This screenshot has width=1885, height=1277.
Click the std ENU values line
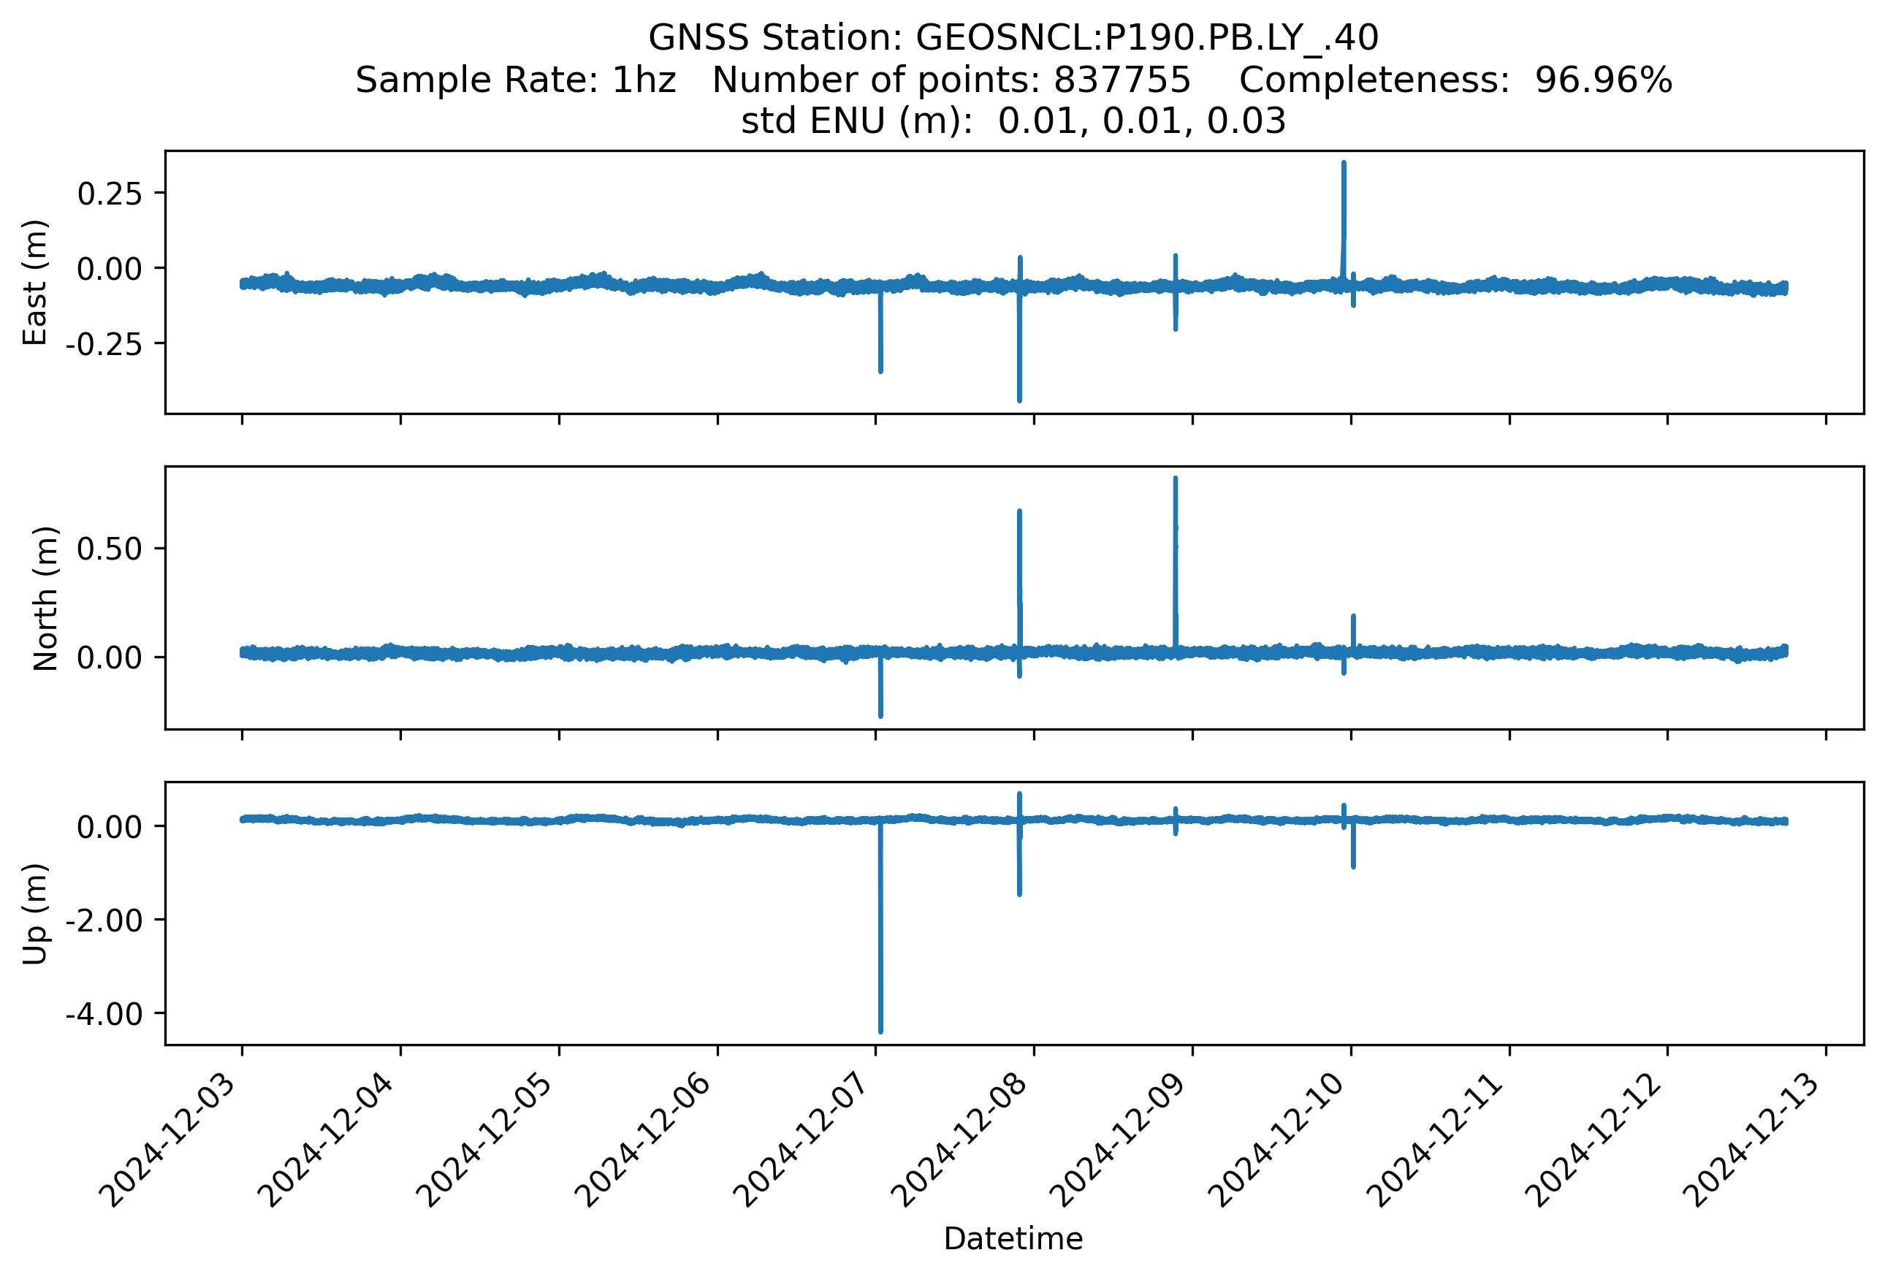1013,121
